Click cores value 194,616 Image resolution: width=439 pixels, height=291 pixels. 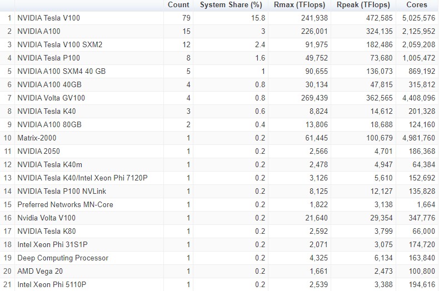pyautogui.click(x=422, y=284)
